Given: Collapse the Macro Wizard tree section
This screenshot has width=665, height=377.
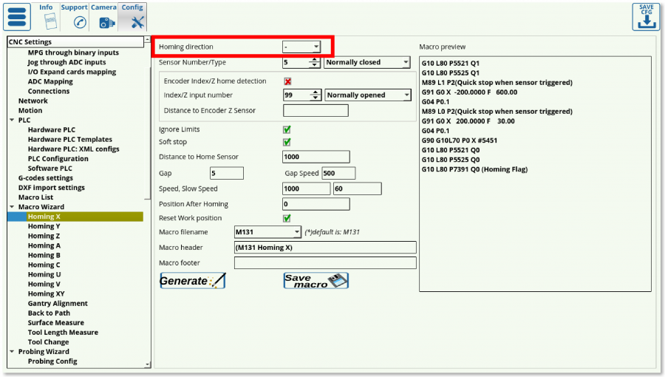Looking at the screenshot, I should [12, 207].
